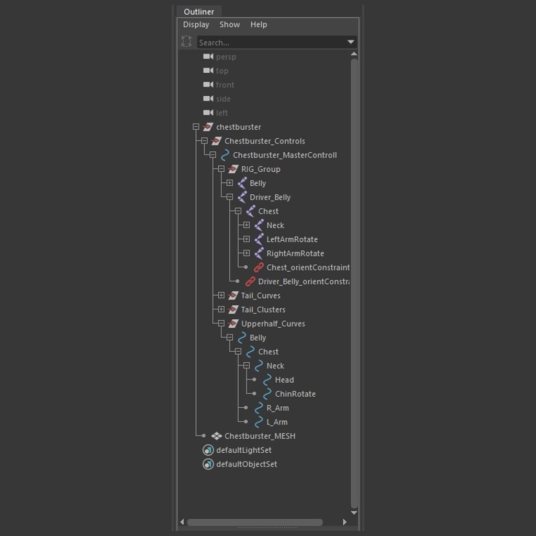Viewport: 536px width, 536px height.
Task: Collapse the Upperhalf_Curves group
Action: 221,323
